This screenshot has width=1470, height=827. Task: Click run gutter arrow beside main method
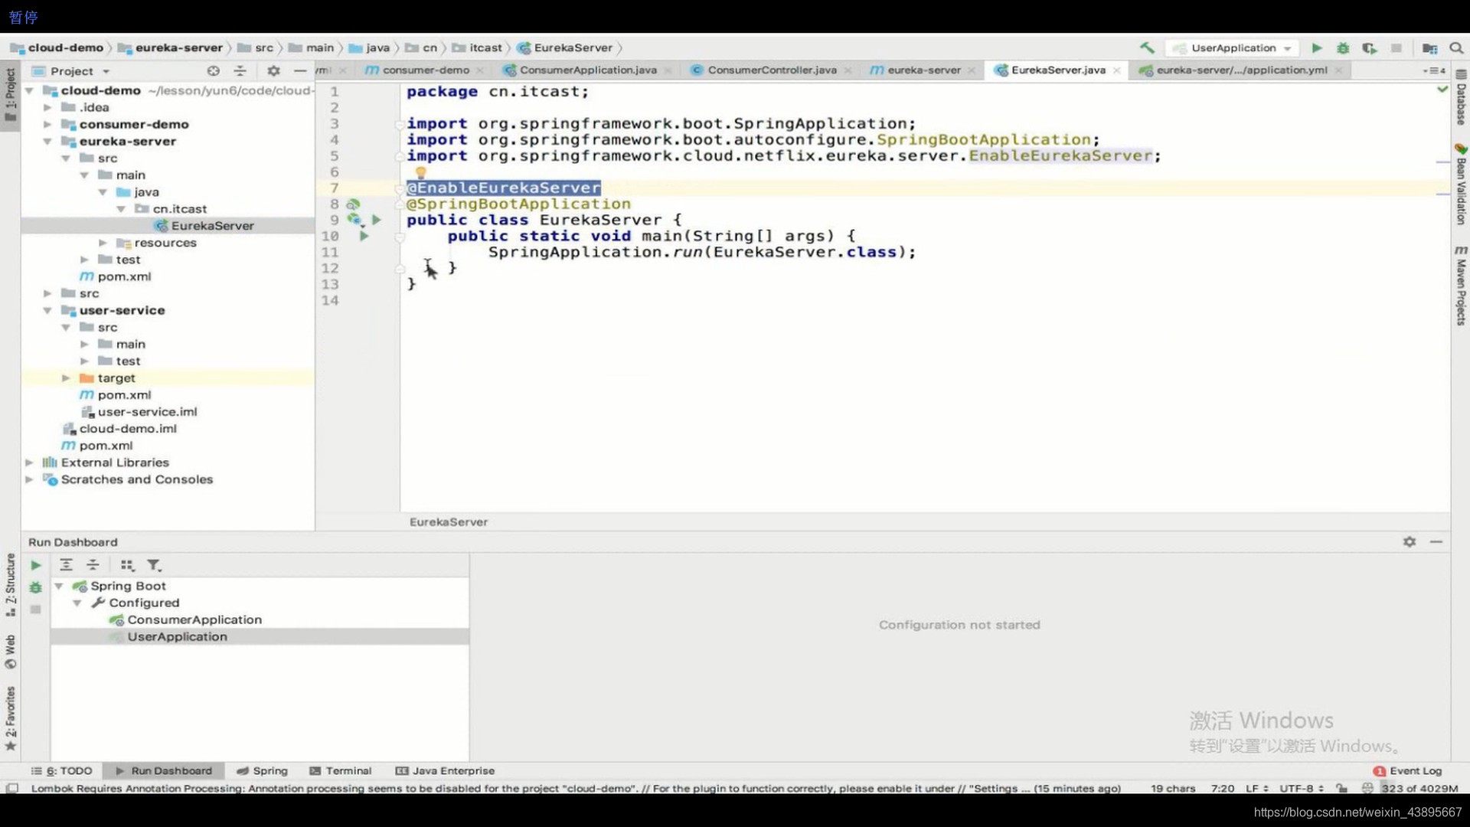tap(364, 236)
